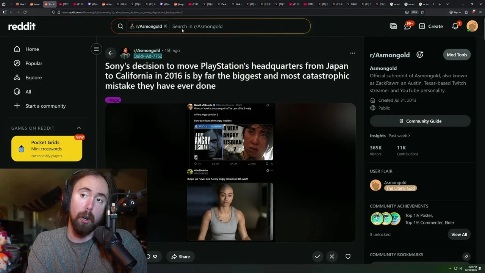
Task: Click the community smiley-plus icon
Action: [420, 55]
